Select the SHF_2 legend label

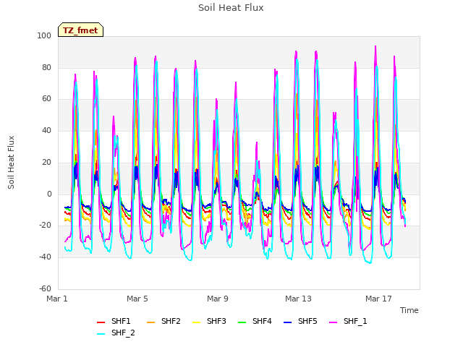click(123, 333)
